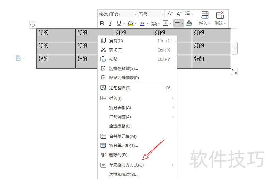This screenshot has height=179, width=267.
Task: Apply text highlight color
Action: click(131, 23)
